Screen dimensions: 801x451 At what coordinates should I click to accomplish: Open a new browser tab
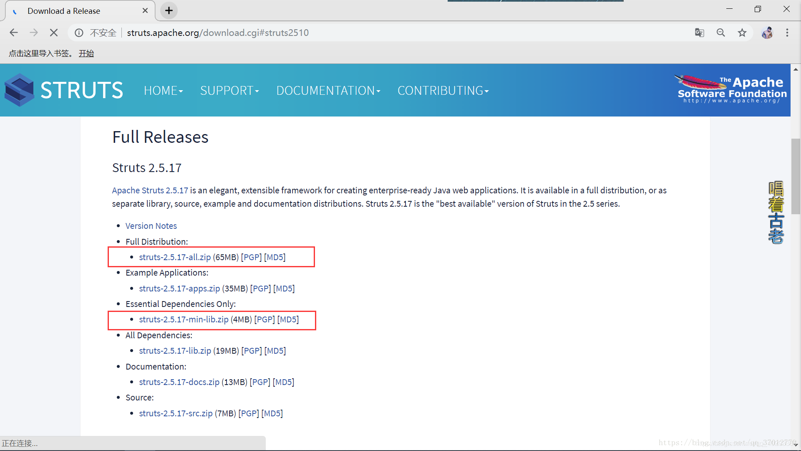[169, 10]
